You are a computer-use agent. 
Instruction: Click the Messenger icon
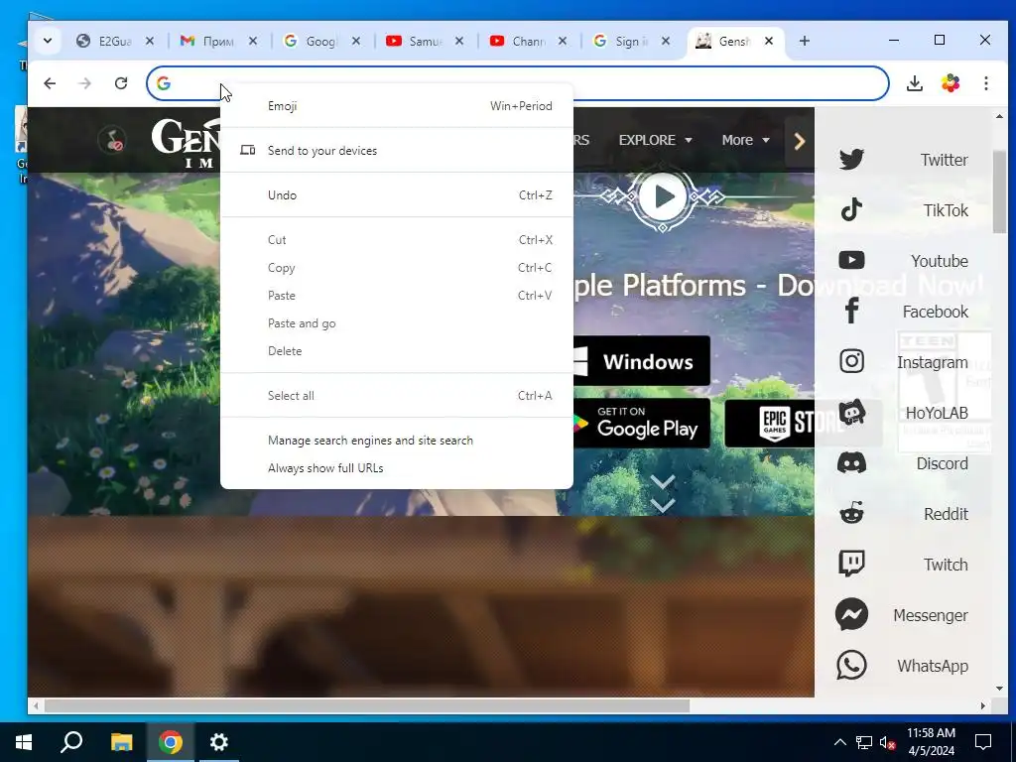point(851,614)
